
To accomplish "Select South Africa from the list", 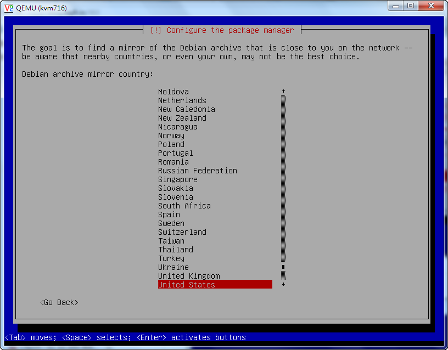I will 184,206.
